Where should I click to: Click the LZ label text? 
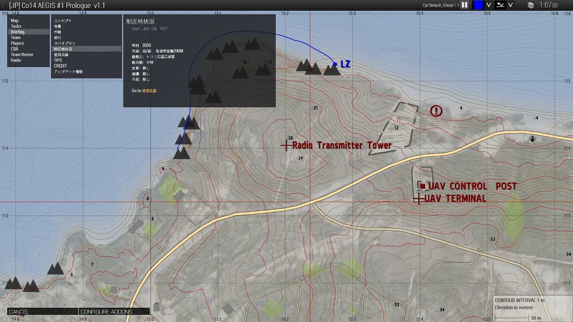pyautogui.click(x=346, y=64)
